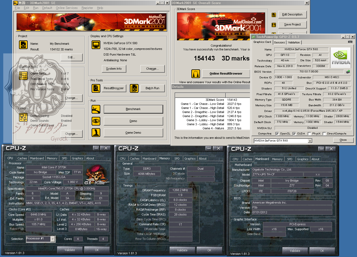
Task: Click OK in the CPU-Z Memory Timings window
Action: point(209,250)
